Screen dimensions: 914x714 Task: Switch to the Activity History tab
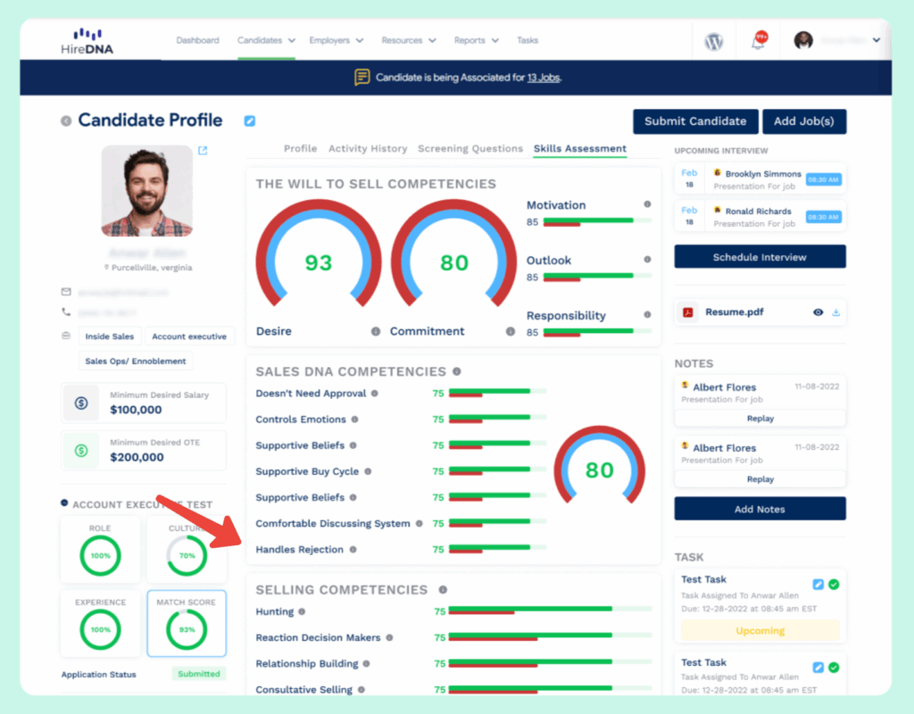(368, 149)
